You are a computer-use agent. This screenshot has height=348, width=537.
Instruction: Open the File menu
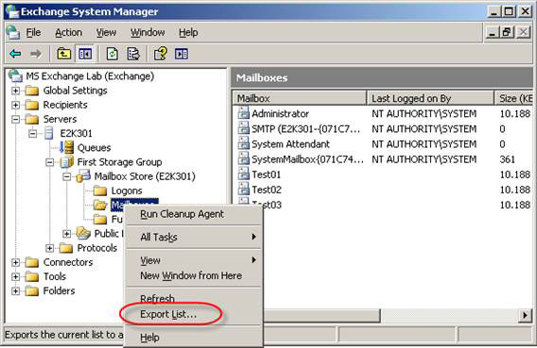(x=34, y=32)
